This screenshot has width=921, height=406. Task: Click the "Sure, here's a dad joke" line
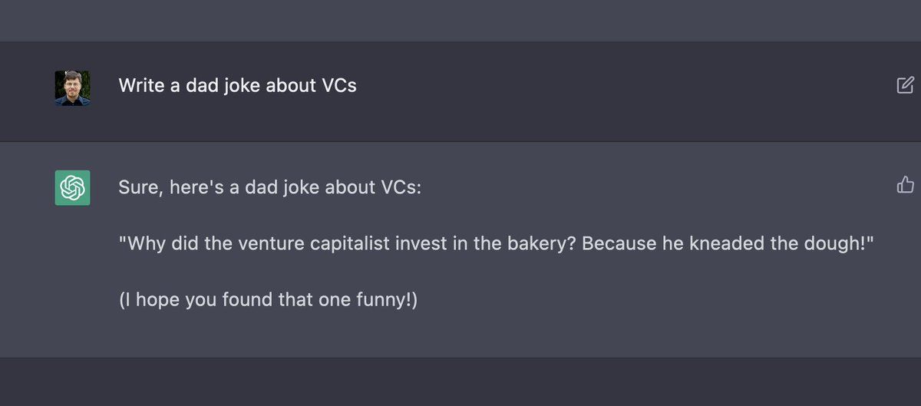coord(269,187)
